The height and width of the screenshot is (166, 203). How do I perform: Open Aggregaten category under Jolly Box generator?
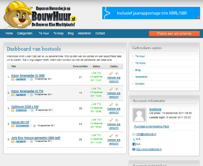coord(21,141)
